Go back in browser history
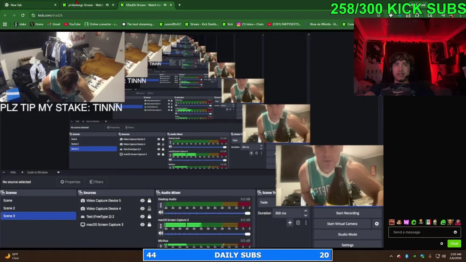 (x=5, y=15)
